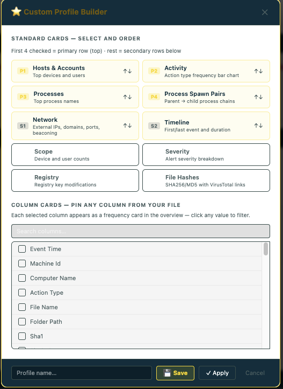Deselect the Processes card

[75, 97]
